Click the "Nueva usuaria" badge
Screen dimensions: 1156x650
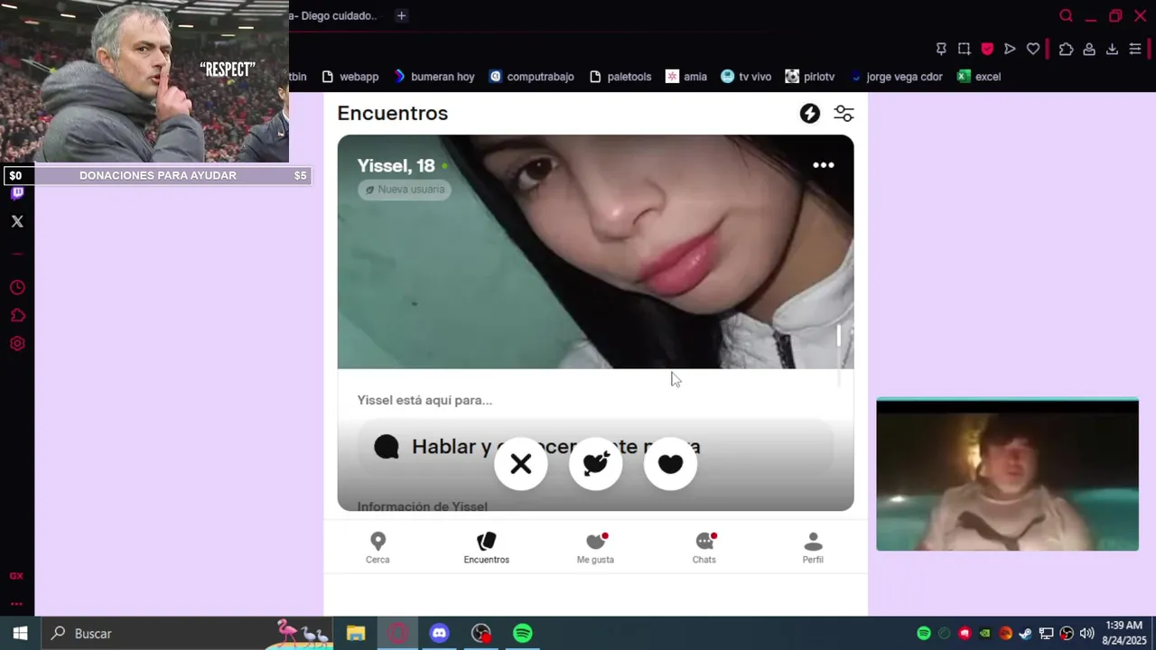pyautogui.click(x=405, y=190)
